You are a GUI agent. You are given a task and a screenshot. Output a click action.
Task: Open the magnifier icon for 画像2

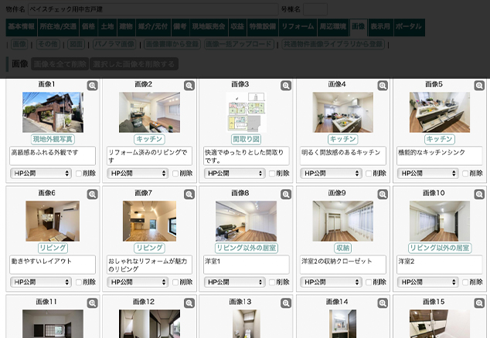point(189,85)
